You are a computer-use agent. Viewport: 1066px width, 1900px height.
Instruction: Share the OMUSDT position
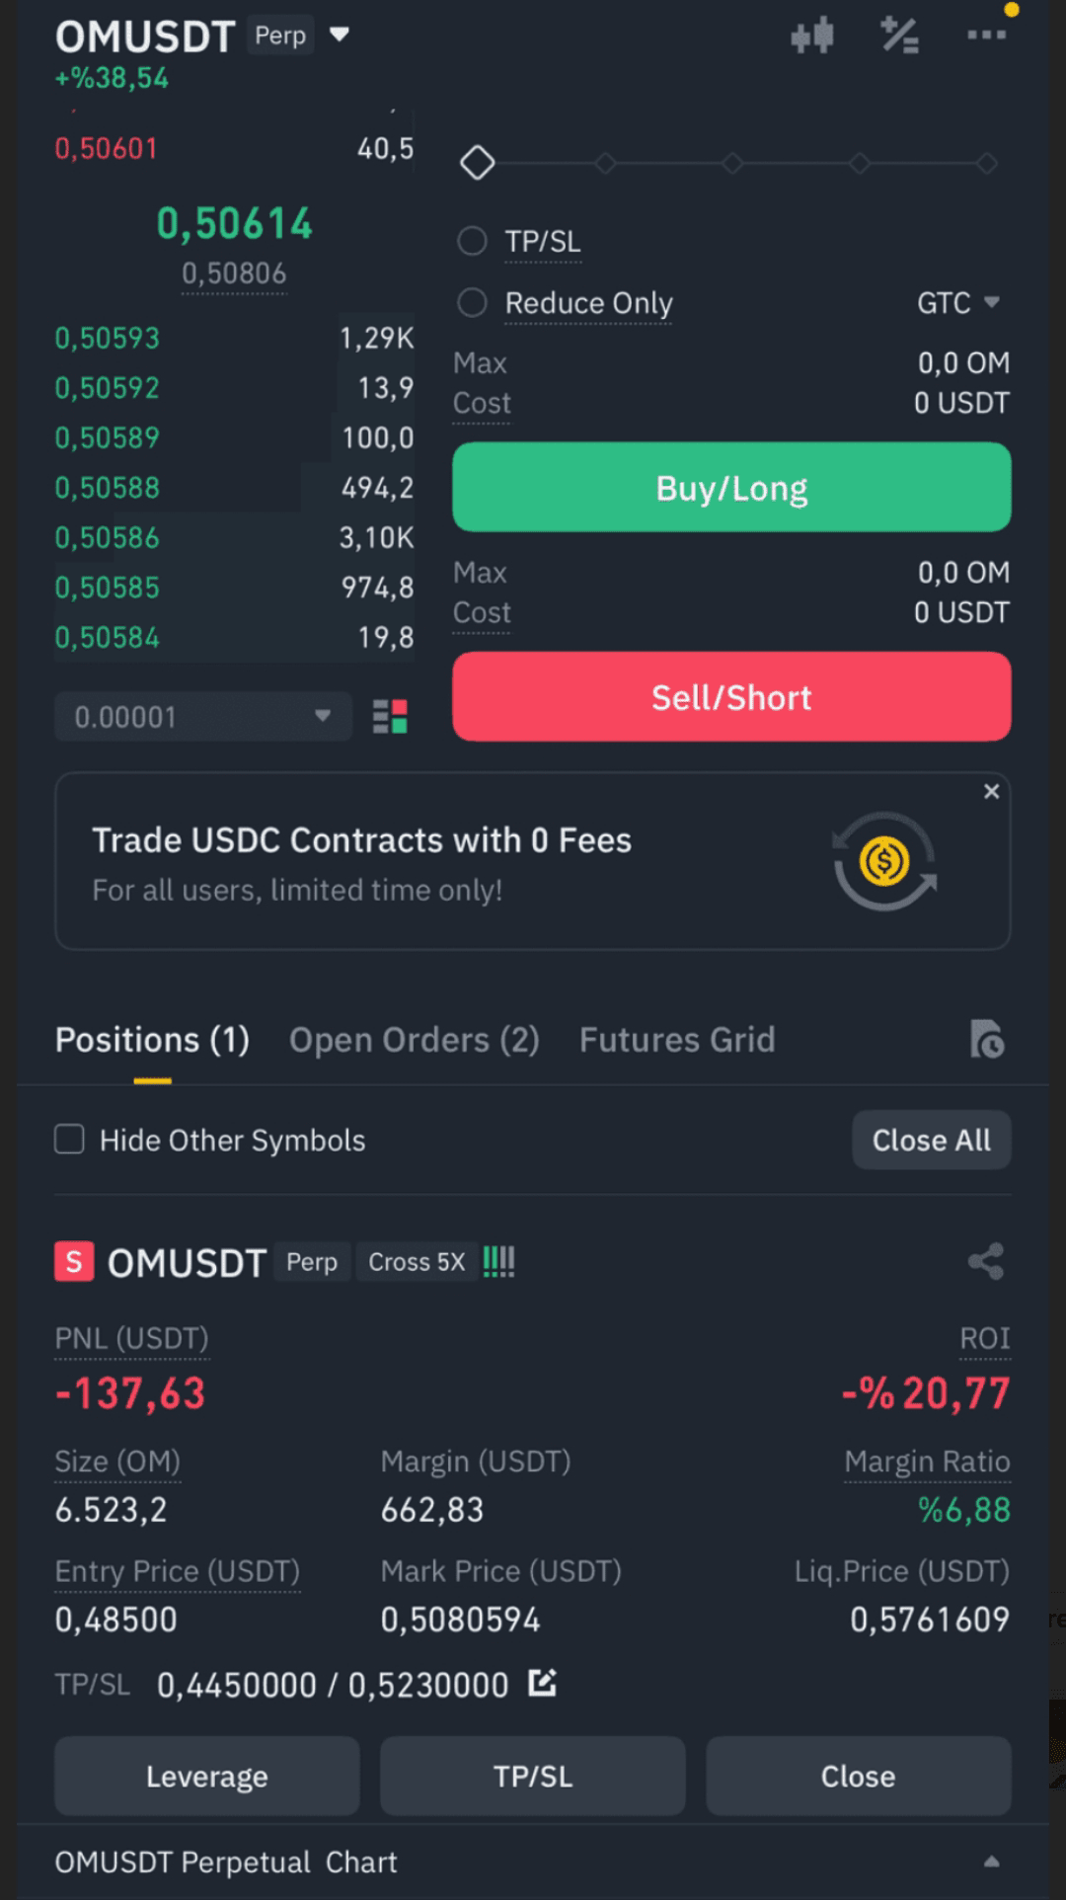point(986,1261)
